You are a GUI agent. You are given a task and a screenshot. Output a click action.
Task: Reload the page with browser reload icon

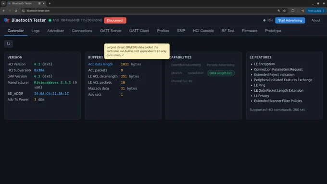coord(16,11)
